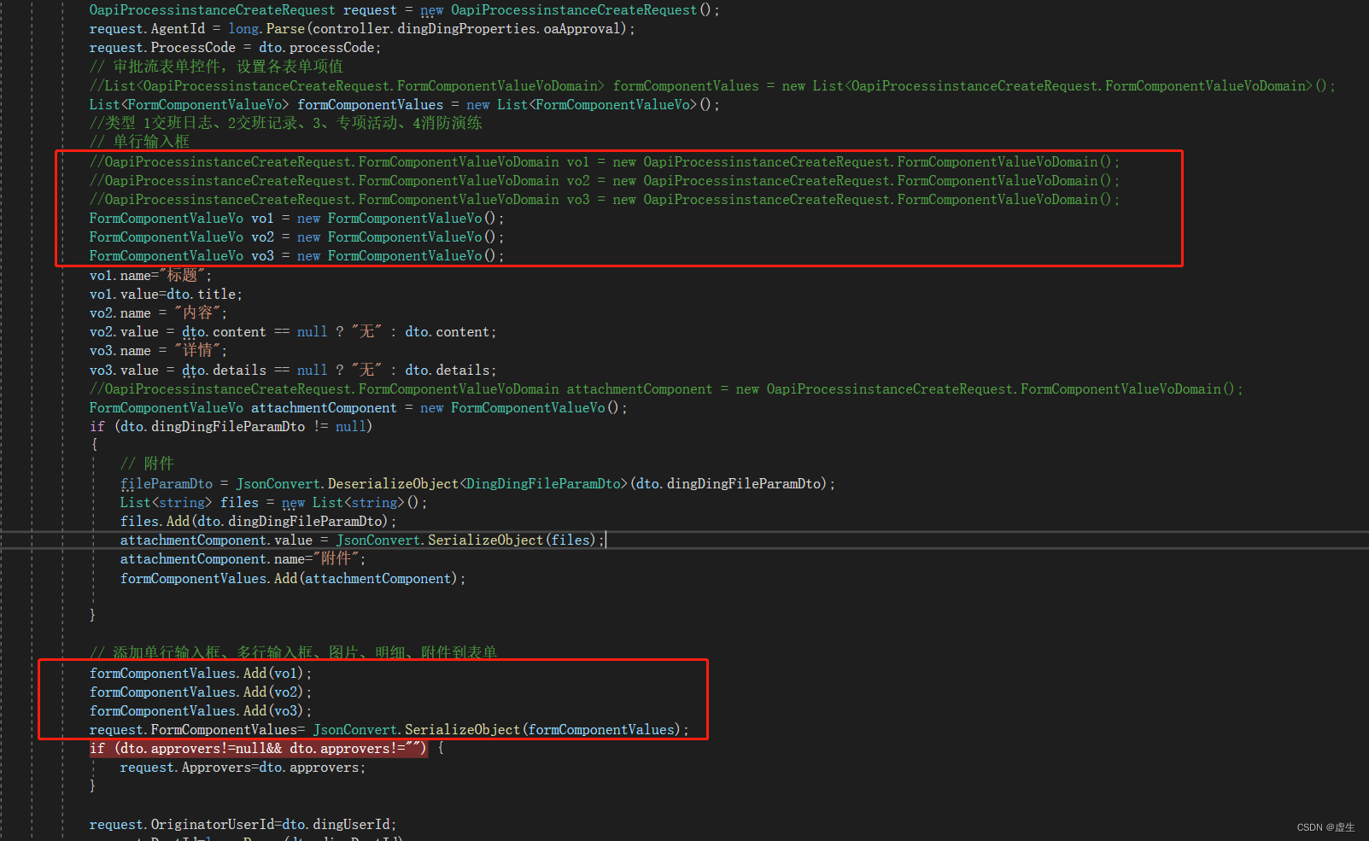
Task: Click the line formComponentValues.Add(vo2);
Action: 201,692
